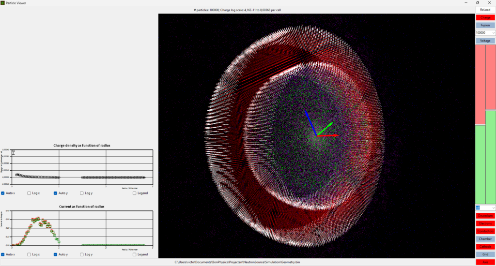The image size is (496, 266).
Task: Click the ReLoad button
Action: coord(485,10)
